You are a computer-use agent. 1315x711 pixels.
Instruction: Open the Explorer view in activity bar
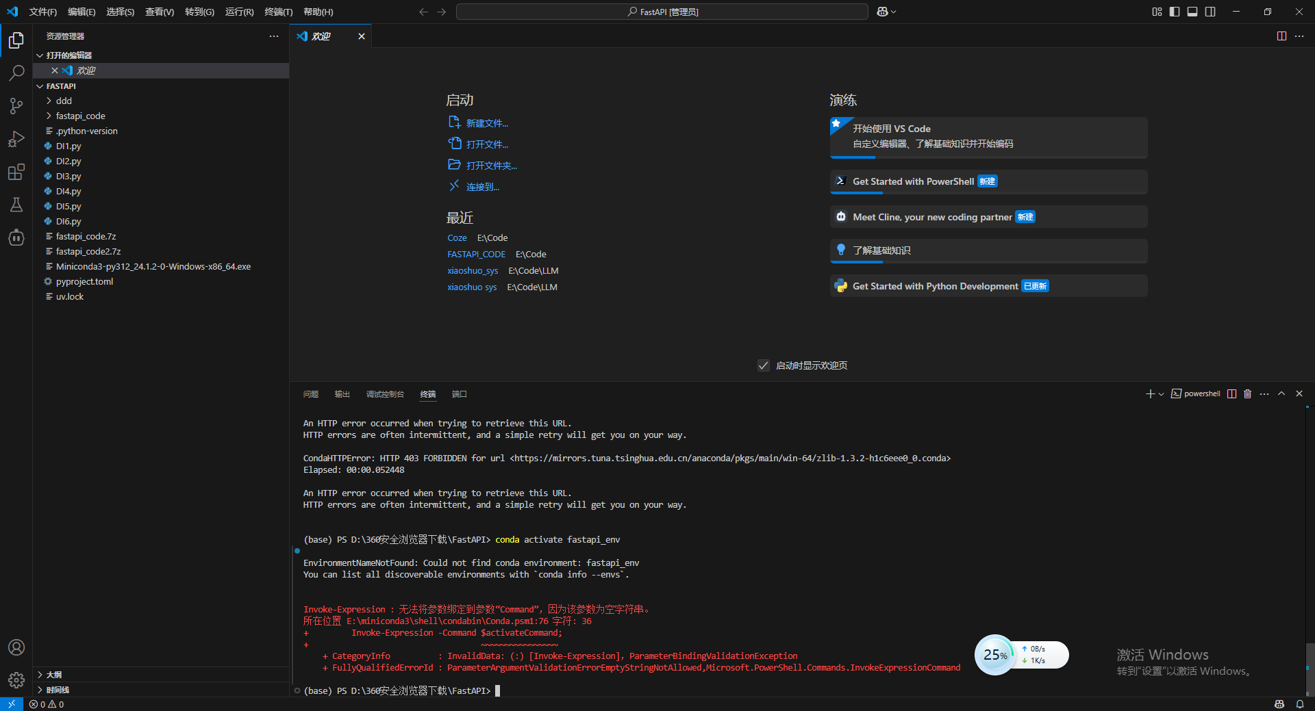pos(16,40)
